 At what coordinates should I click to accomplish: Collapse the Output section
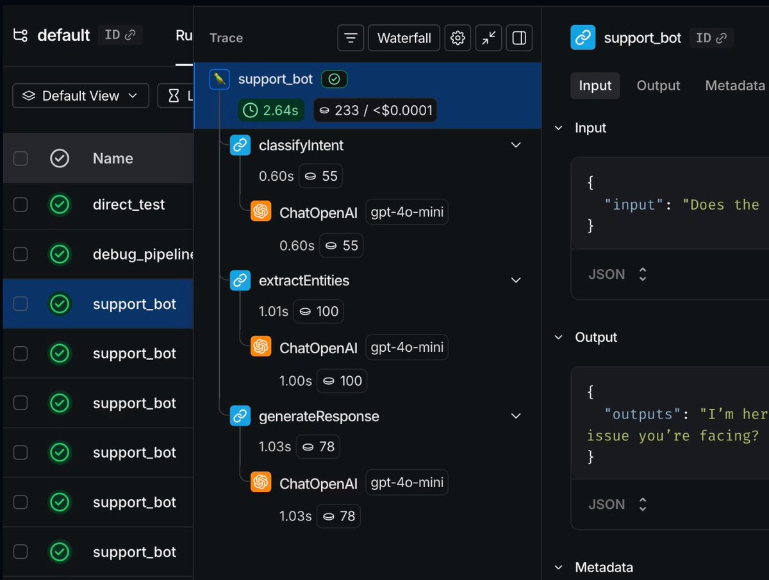tap(559, 337)
